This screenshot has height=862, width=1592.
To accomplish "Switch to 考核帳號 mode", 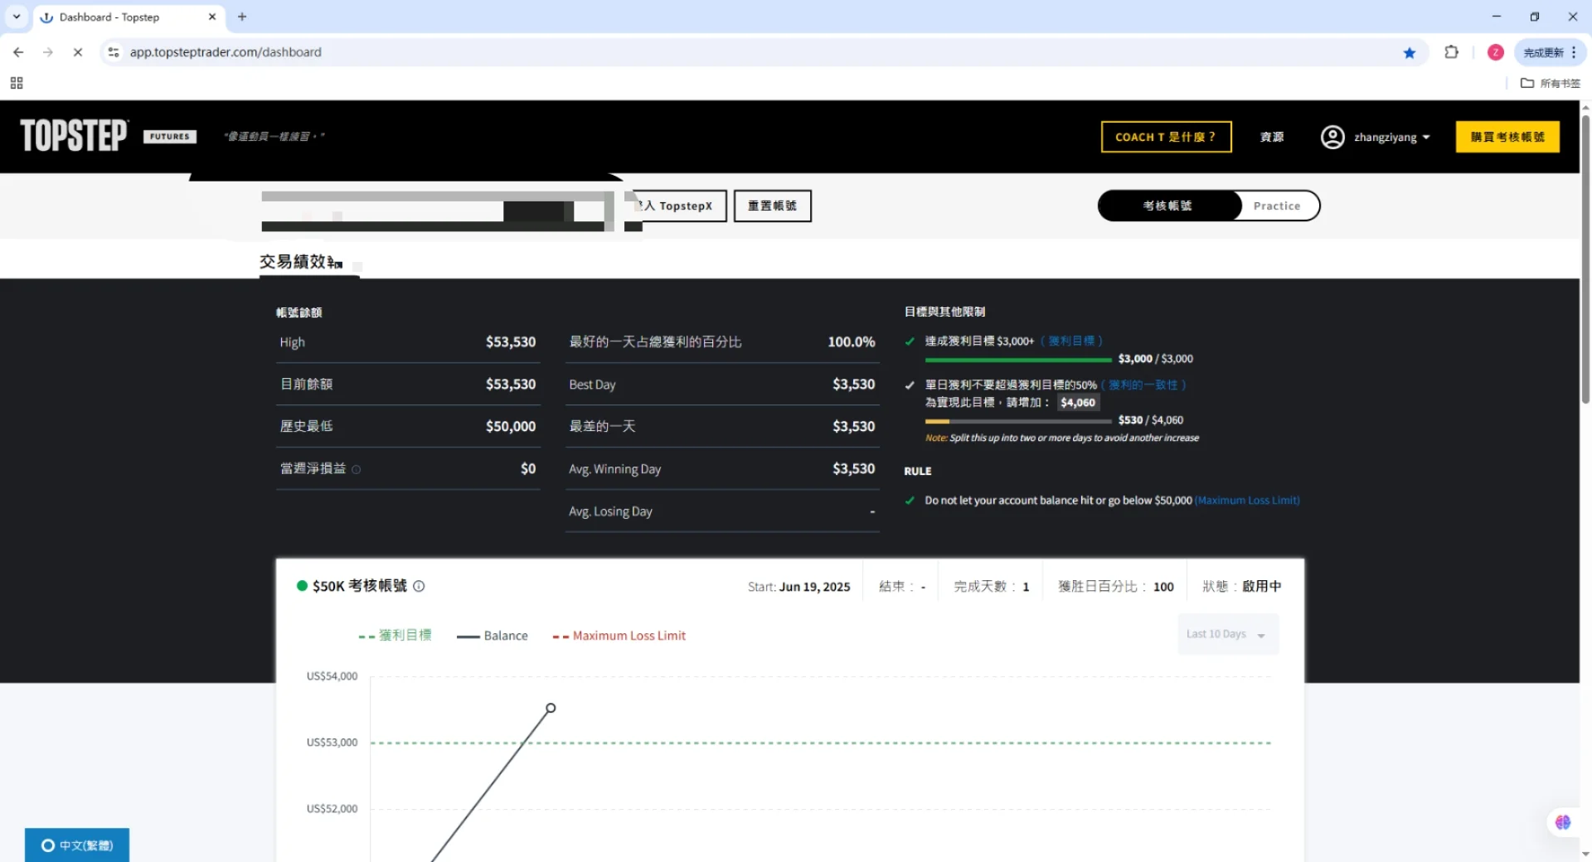I will tap(1167, 206).
